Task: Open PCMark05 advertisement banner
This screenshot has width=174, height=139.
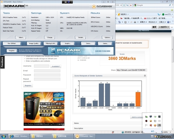Action: tap(81, 51)
